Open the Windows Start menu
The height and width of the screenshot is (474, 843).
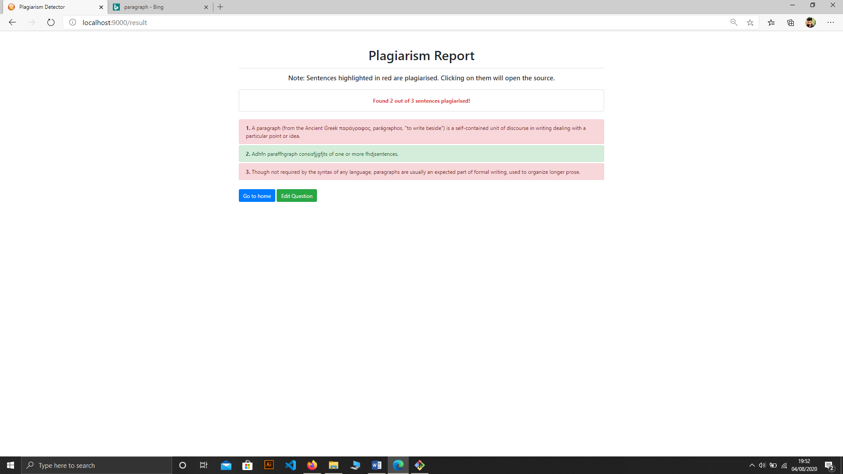coord(11,465)
